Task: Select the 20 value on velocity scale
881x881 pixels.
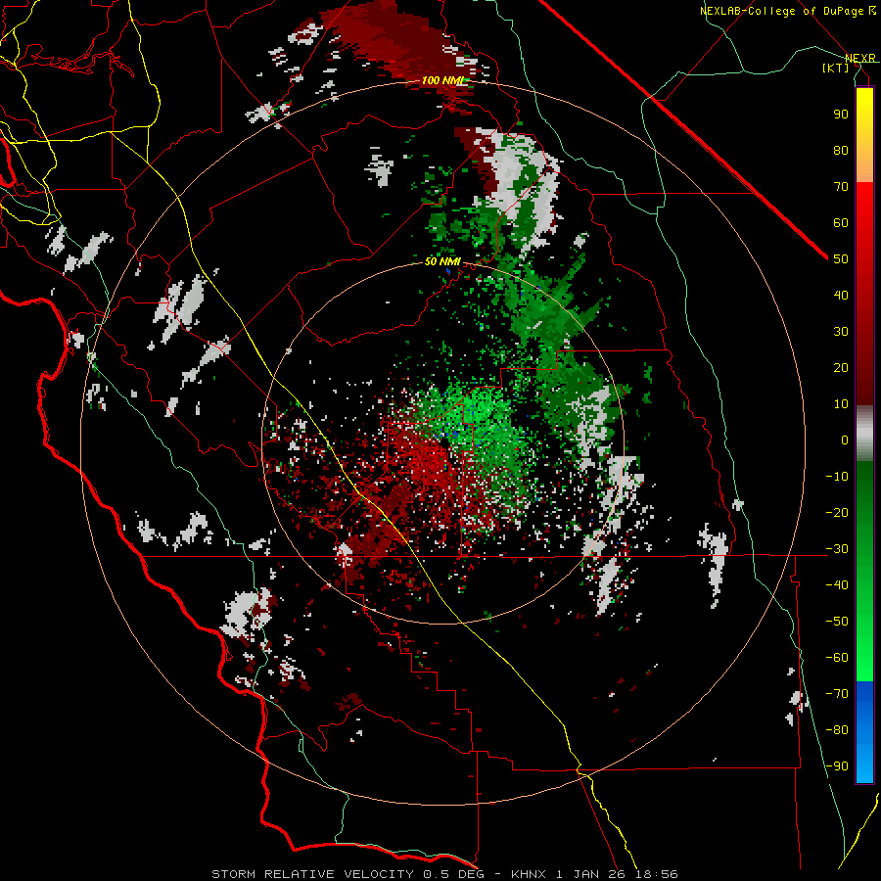Action: [x=841, y=367]
